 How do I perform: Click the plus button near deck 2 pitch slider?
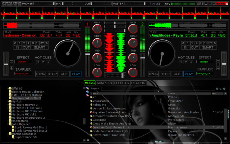coord(218,68)
